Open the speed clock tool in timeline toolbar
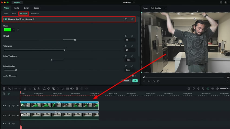This screenshot has height=129, width=230. (44, 89)
